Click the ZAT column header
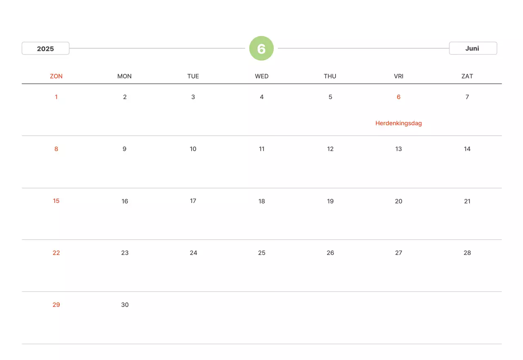Screen dimensions: 523x360 [467, 76]
